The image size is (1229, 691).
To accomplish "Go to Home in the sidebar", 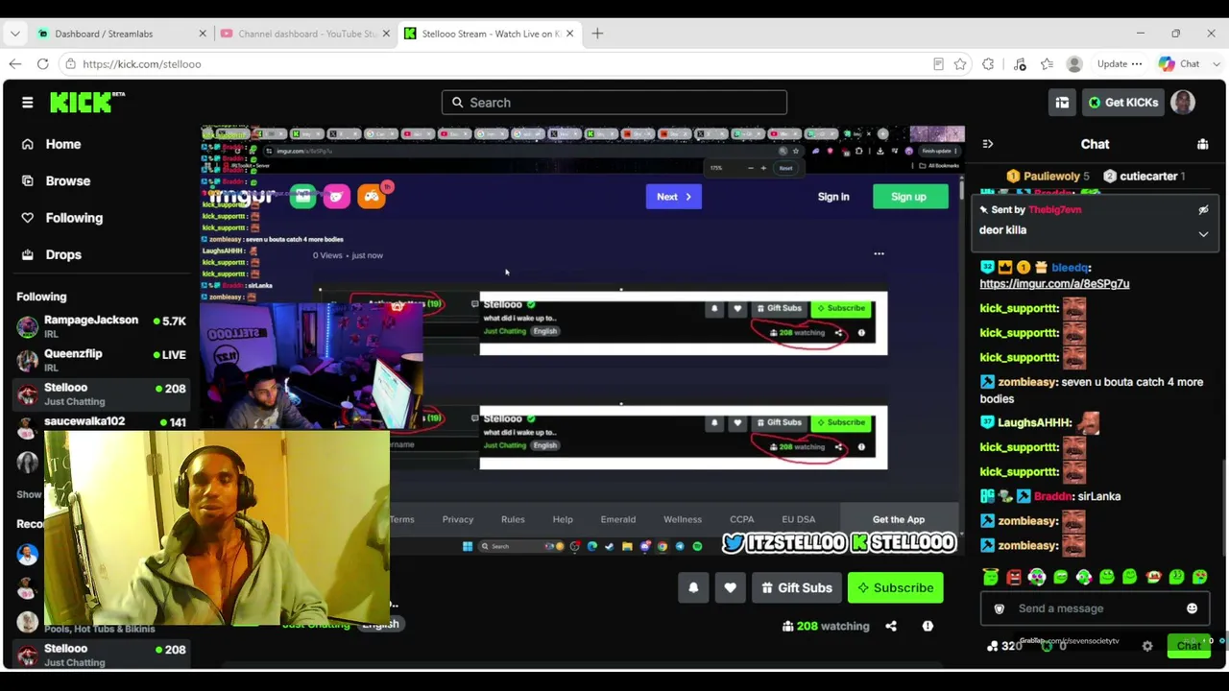I will 63,144.
